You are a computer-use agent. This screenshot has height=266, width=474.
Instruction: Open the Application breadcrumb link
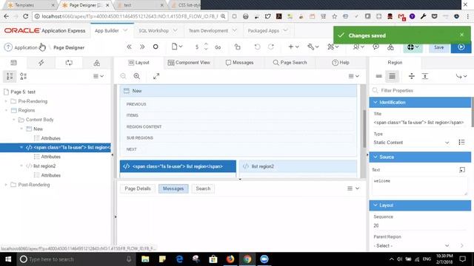[26, 47]
